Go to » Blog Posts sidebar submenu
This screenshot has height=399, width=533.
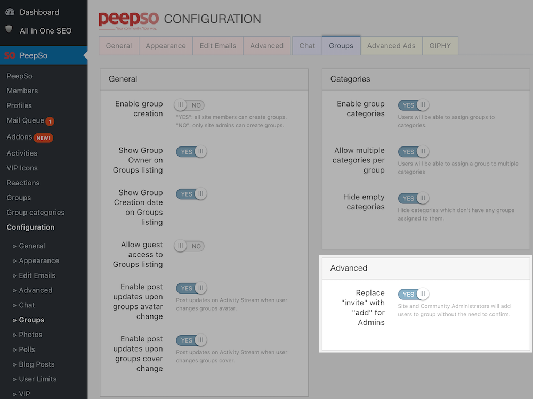(33, 364)
